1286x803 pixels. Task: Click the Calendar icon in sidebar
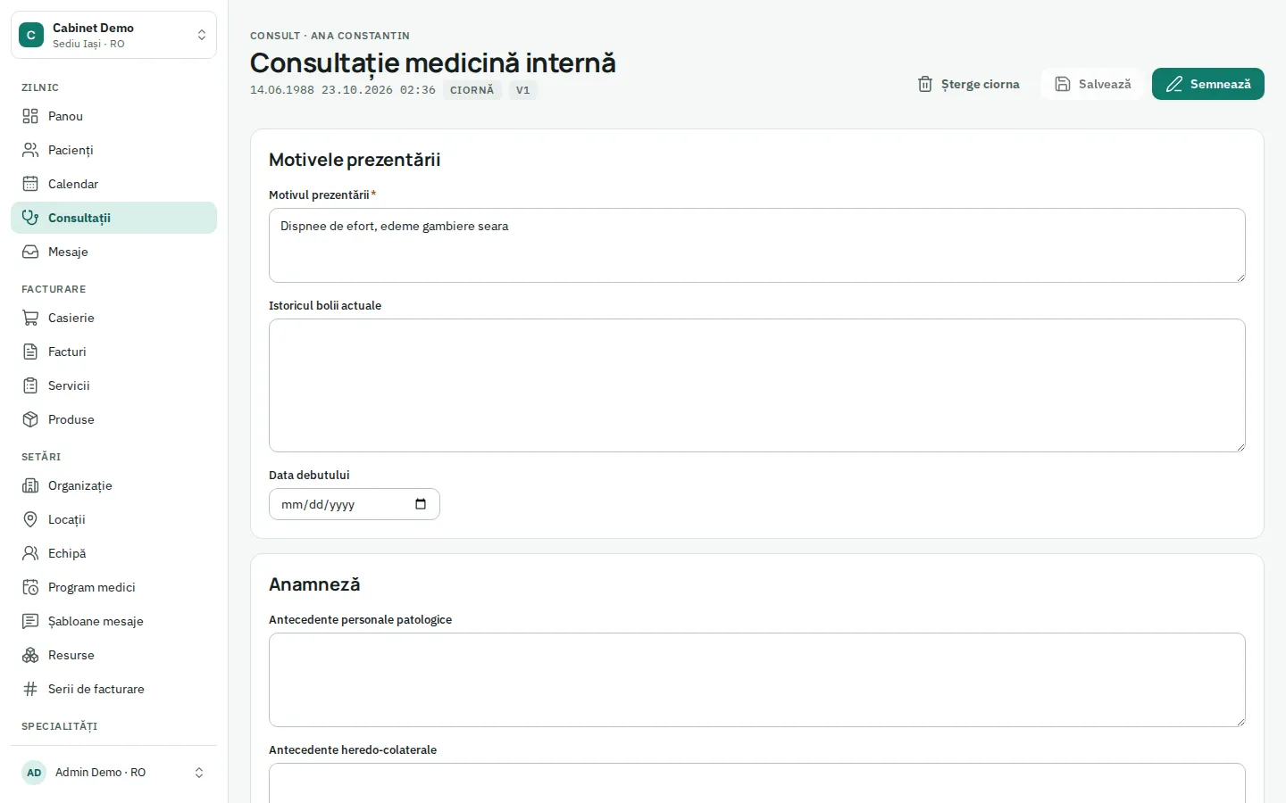pos(30,184)
